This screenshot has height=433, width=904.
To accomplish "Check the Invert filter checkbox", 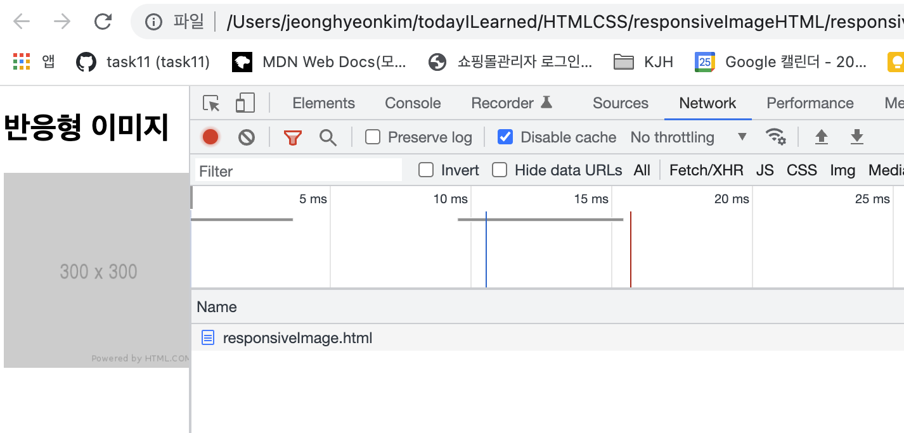I will pos(427,170).
